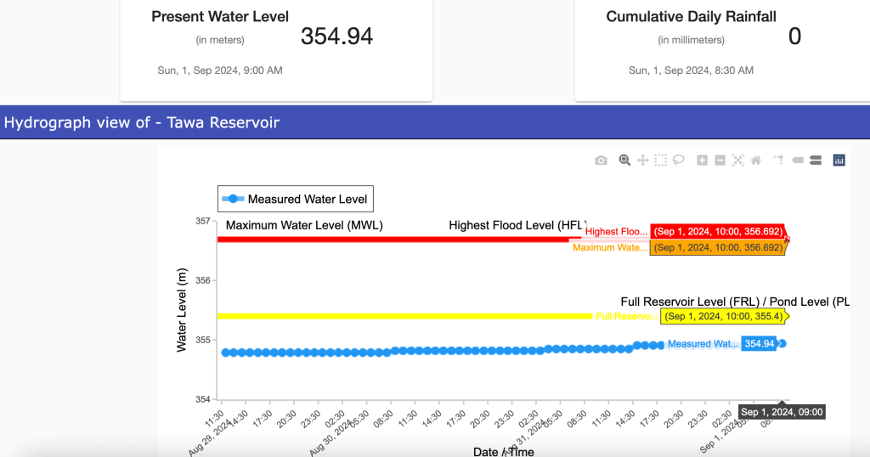The width and height of the screenshot is (870, 457).
Task: Click the Hydrograph view of Tawa Reservoir header
Action: coord(142,123)
